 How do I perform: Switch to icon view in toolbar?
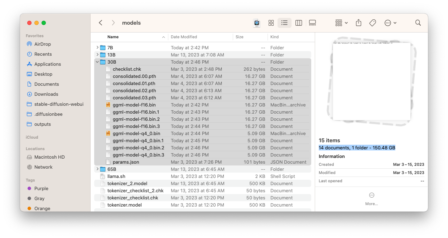click(271, 23)
